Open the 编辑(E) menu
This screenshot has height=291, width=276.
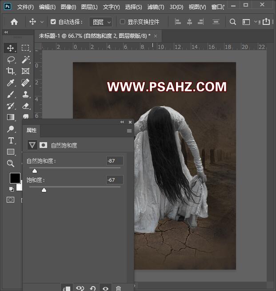(x=47, y=7)
